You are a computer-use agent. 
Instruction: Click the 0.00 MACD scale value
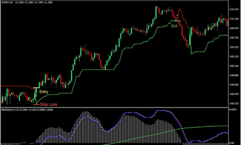[232, 143]
